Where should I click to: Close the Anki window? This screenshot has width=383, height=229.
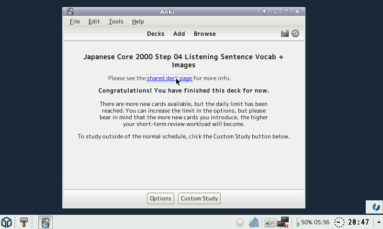pyautogui.click(x=297, y=11)
